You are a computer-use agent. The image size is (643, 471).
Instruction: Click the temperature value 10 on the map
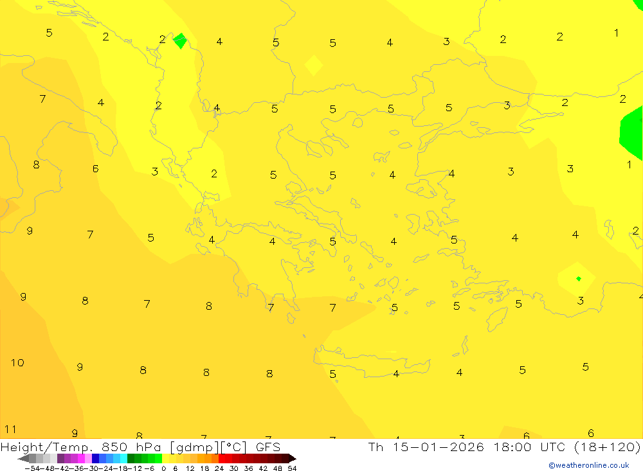(x=17, y=363)
